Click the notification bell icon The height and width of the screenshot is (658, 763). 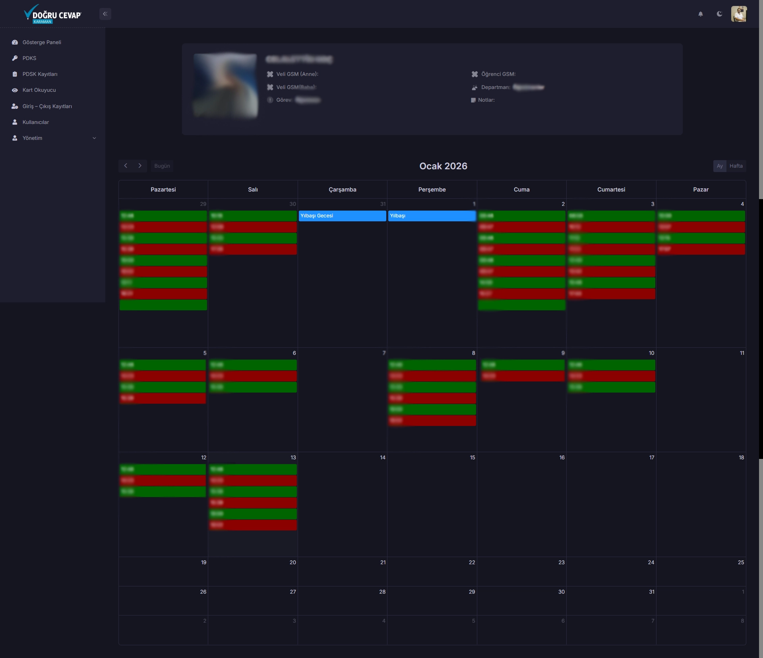coord(701,14)
